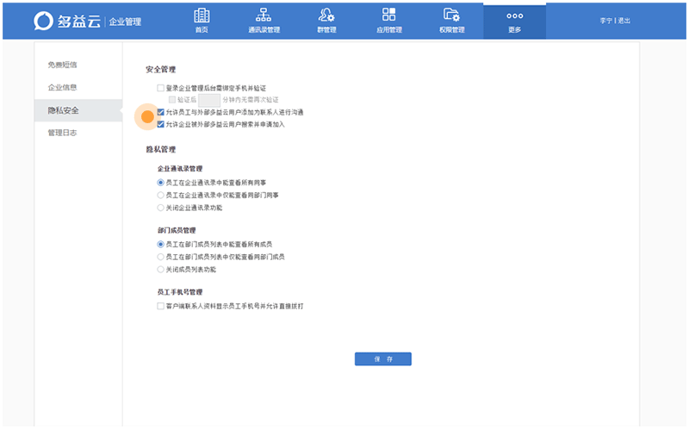Enable 登录企业管理后台需绑定手机并验证 checkbox
689x429 pixels.
point(160,88)
